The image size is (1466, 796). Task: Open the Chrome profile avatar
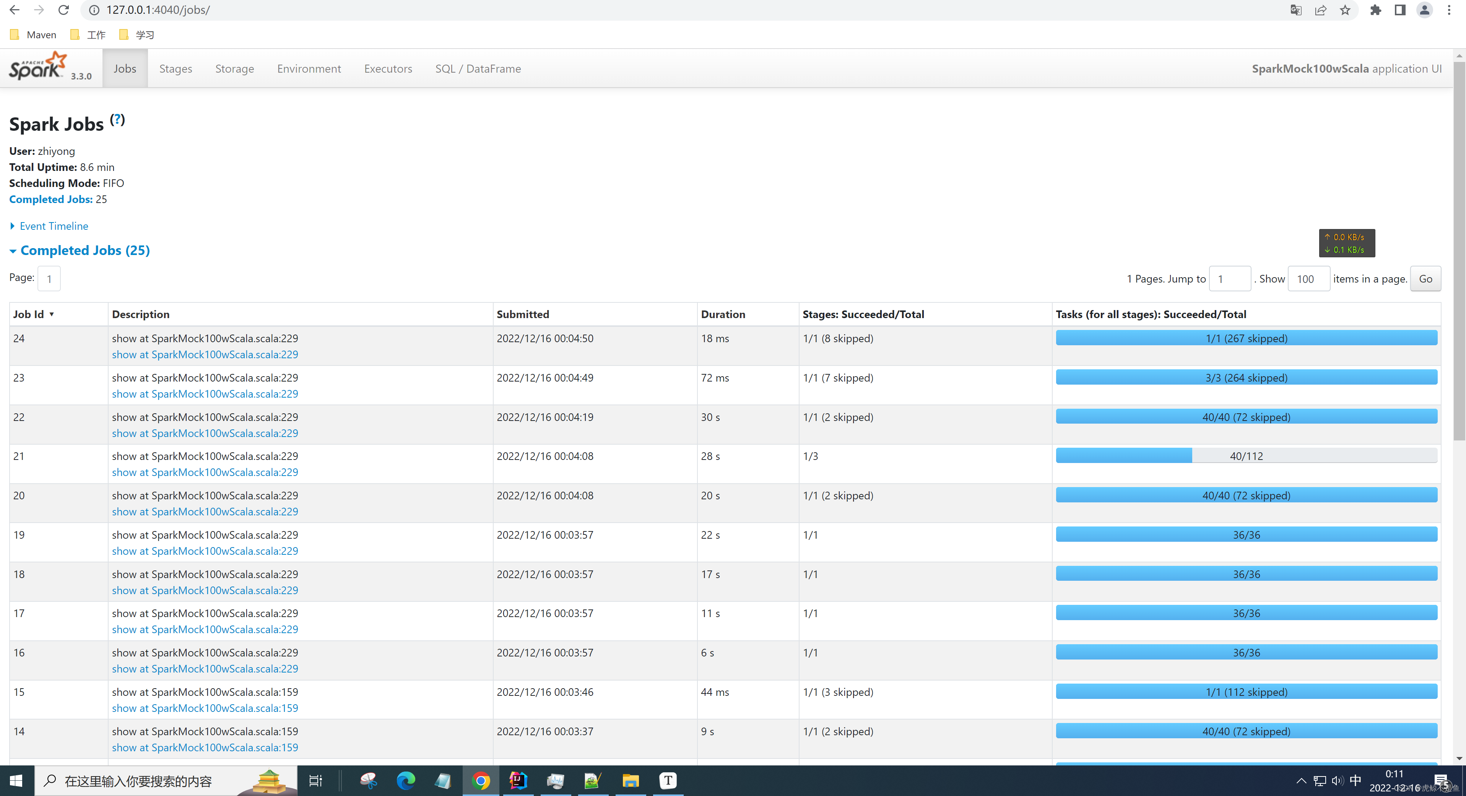coord(1424,10)
